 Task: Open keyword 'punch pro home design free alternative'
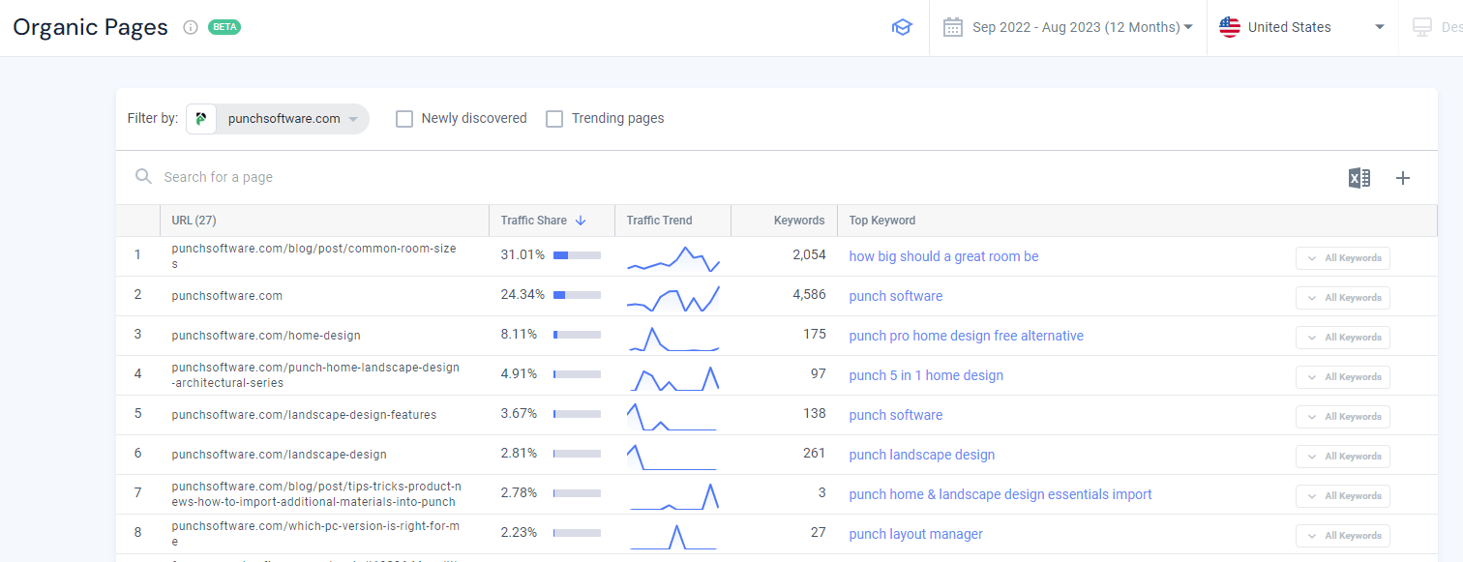(x=966, y=336)
